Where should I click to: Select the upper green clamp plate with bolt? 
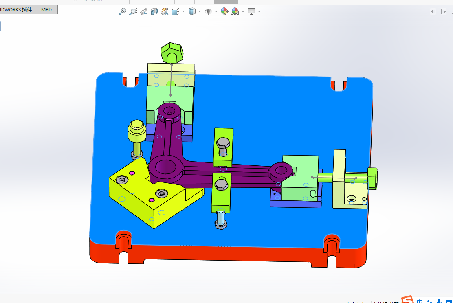223,147
